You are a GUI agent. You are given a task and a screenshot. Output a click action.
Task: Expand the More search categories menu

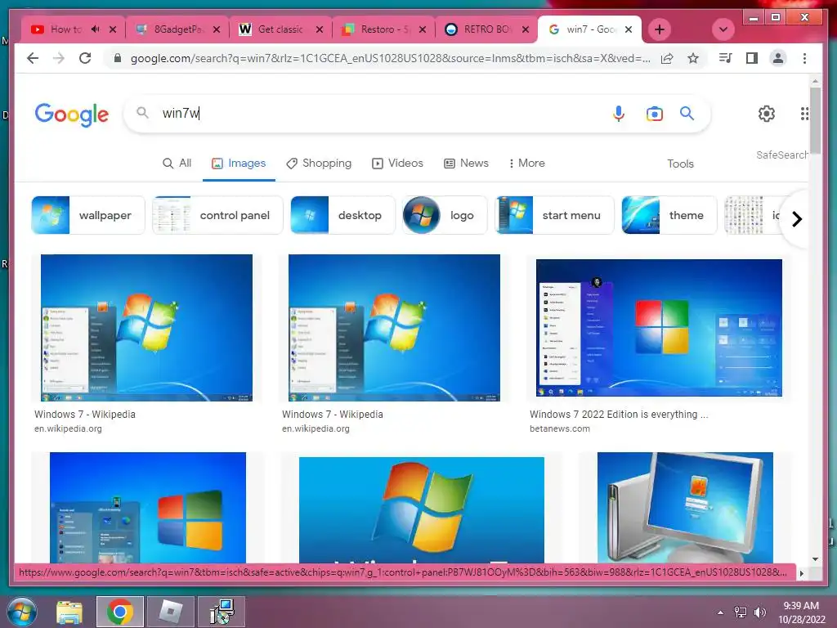click(526, 163)
